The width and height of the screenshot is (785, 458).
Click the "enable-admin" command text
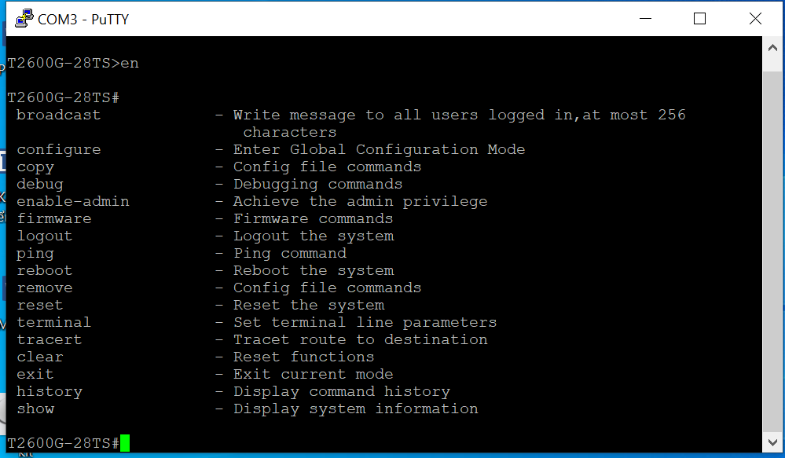pyautogui.click(x=73, y=201)
